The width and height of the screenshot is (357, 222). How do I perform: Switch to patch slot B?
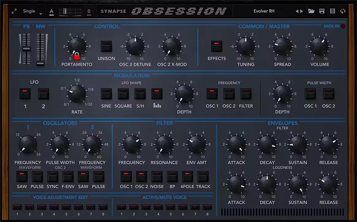coord(89,12)
